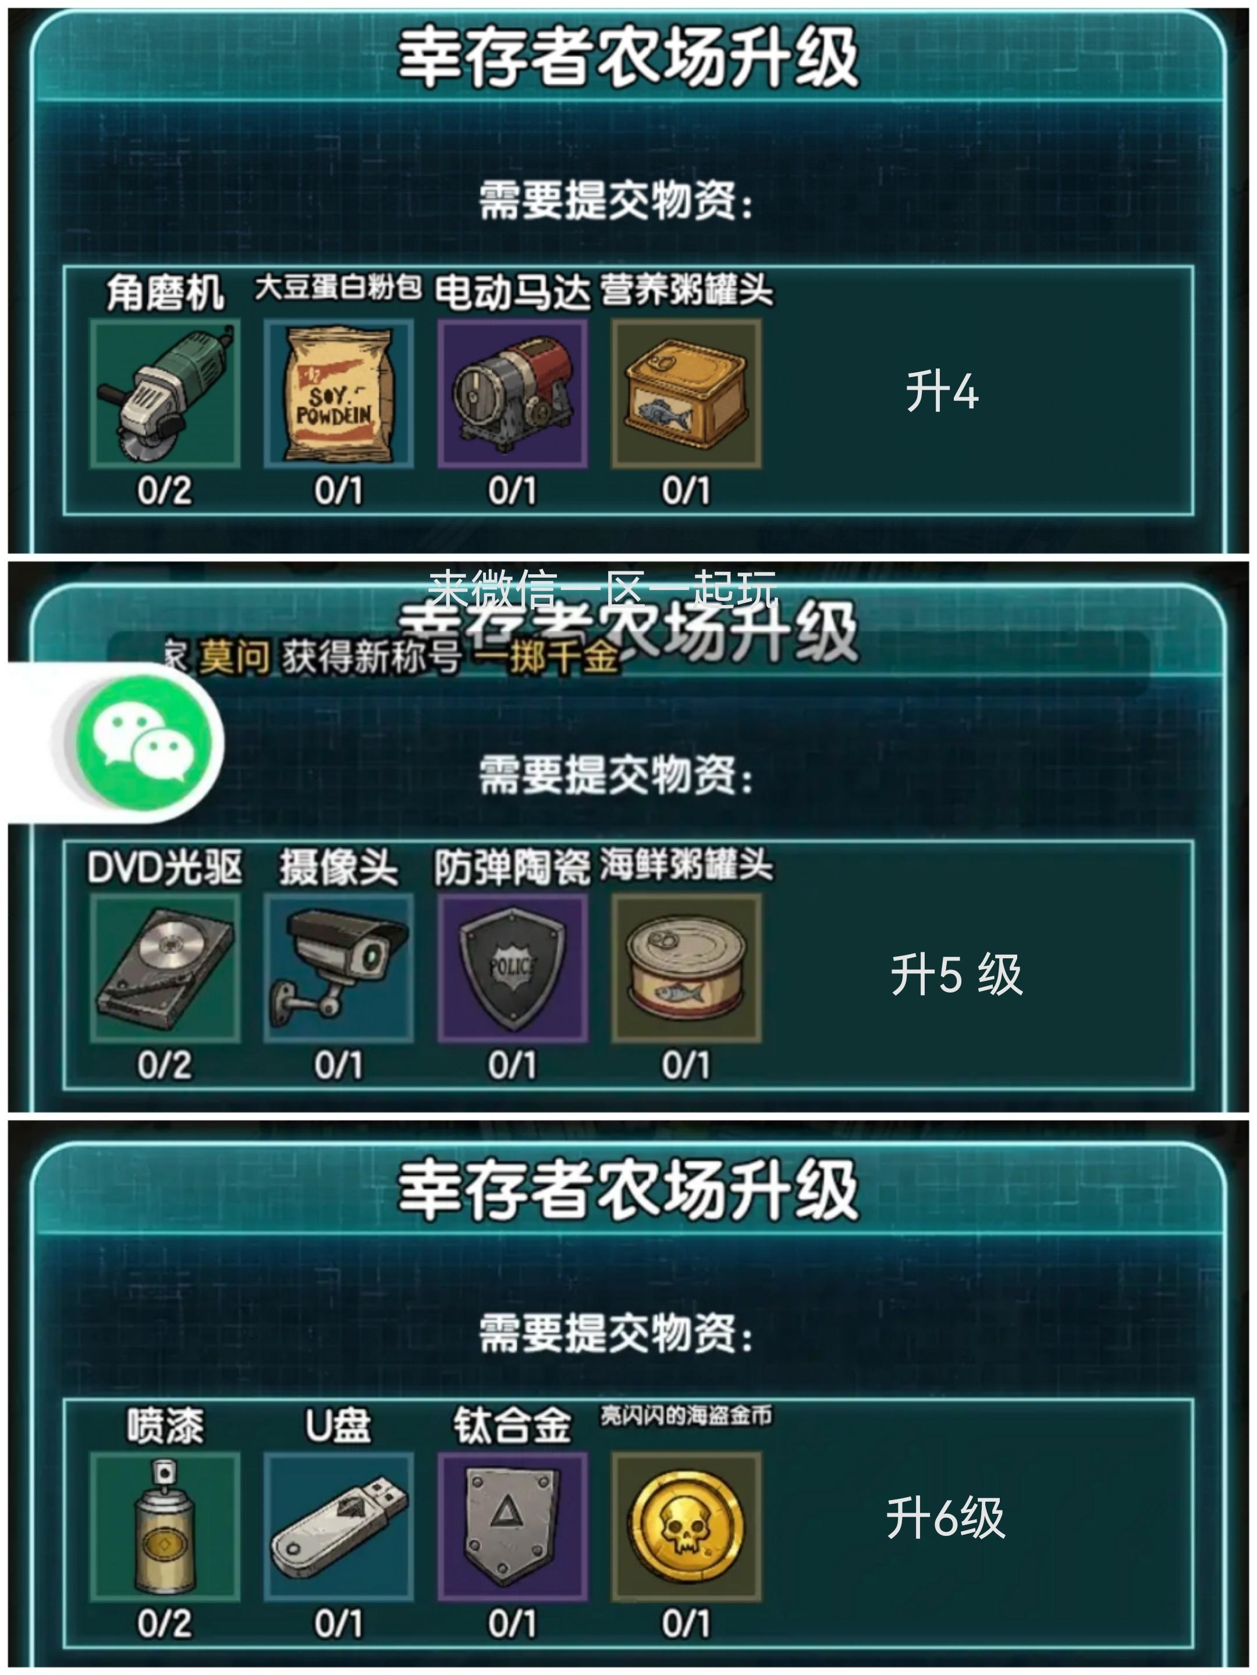Select the 营养粥罐头 canned porridge icon
The height and width of the screenshot is (1675, 1257).
[x=686, y=393]
